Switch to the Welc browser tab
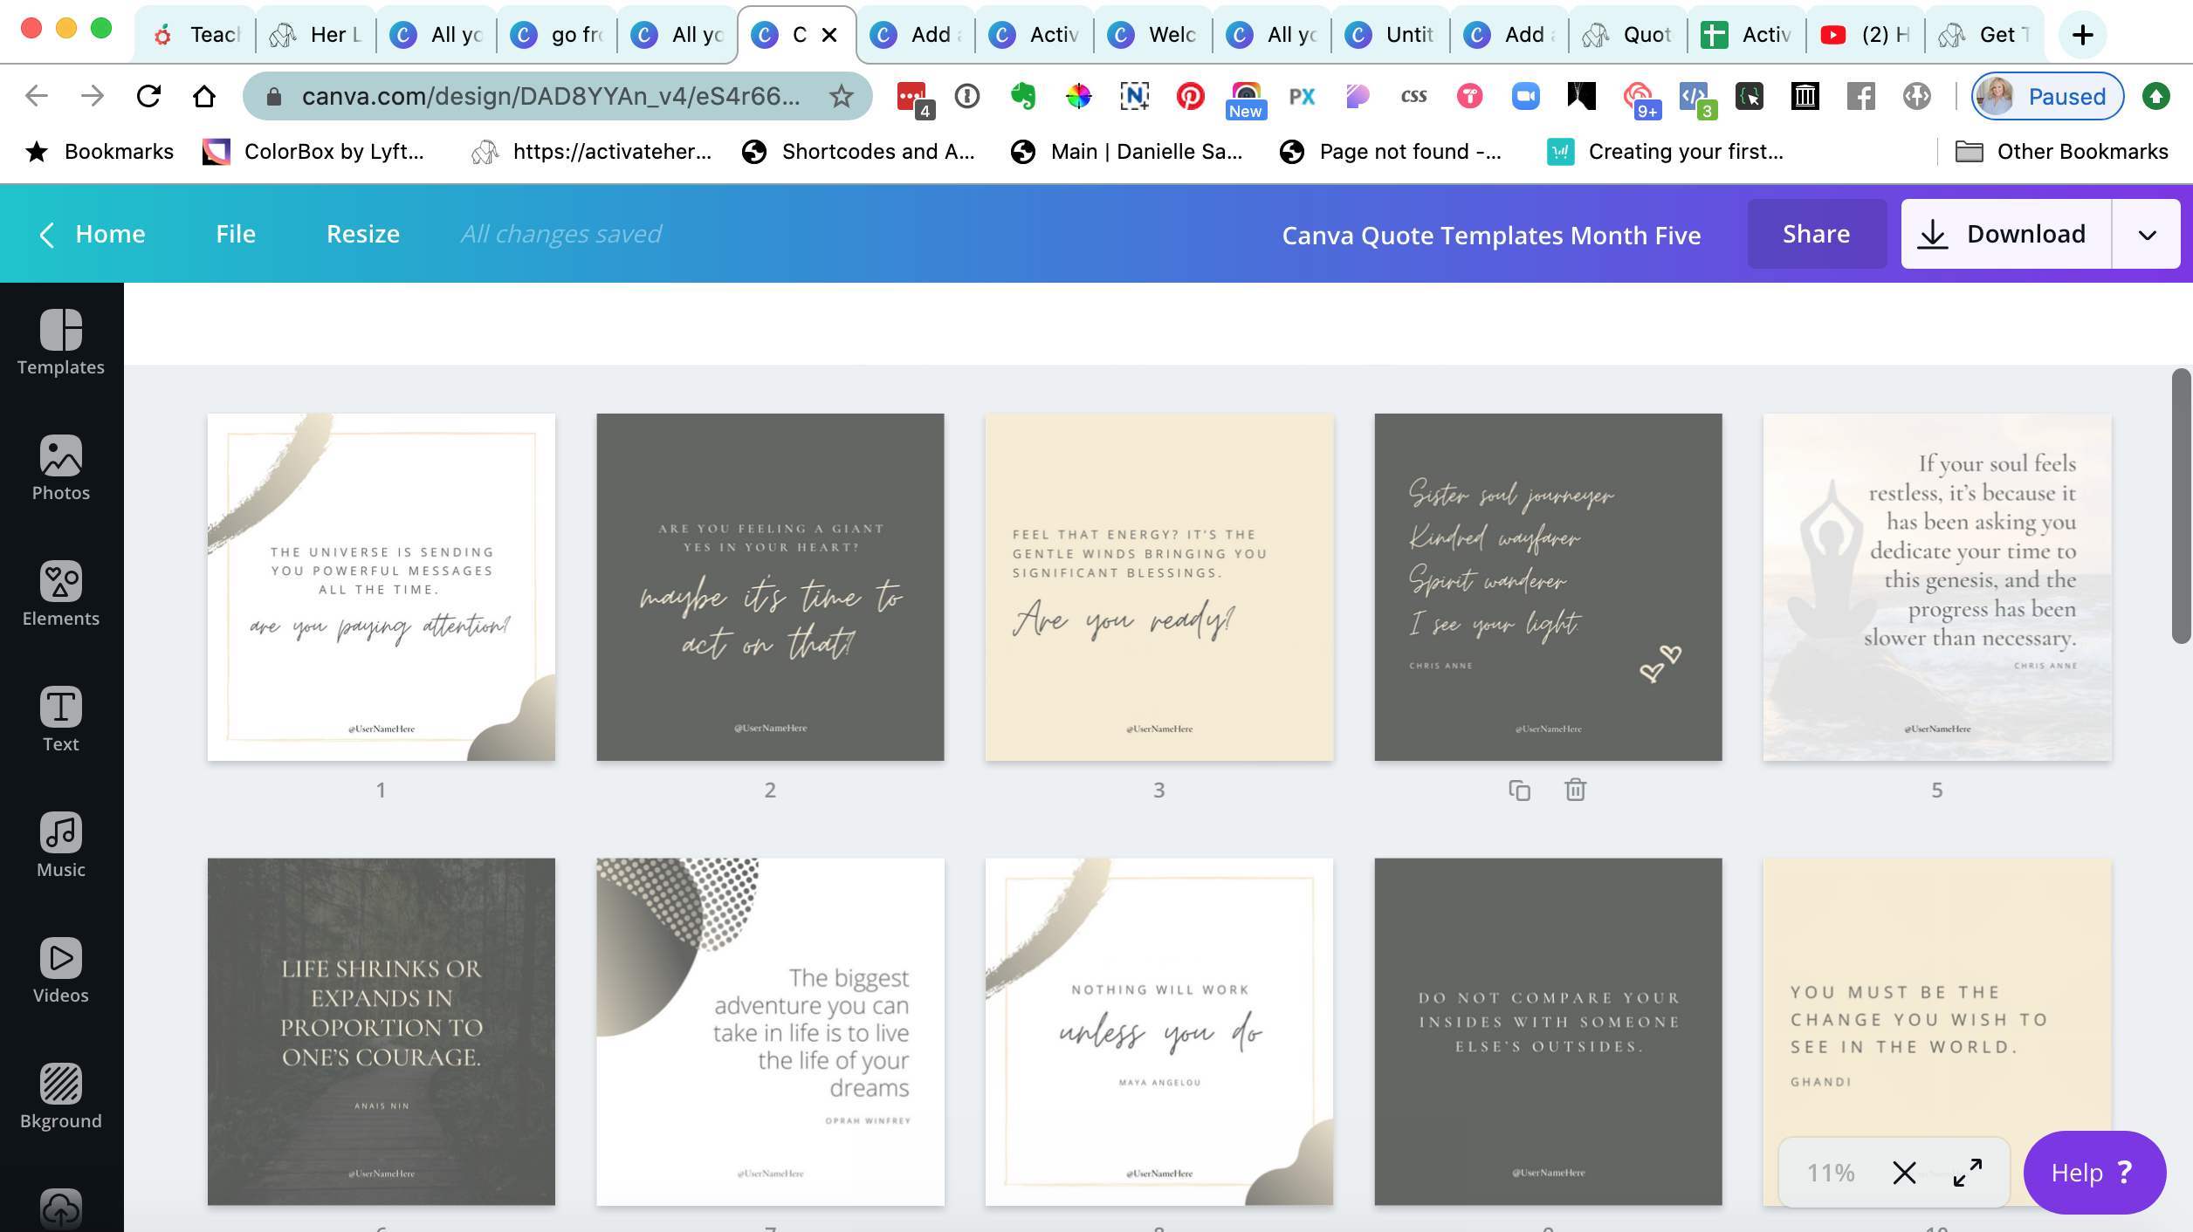2193x1232 pixels. pos(1156,35)
